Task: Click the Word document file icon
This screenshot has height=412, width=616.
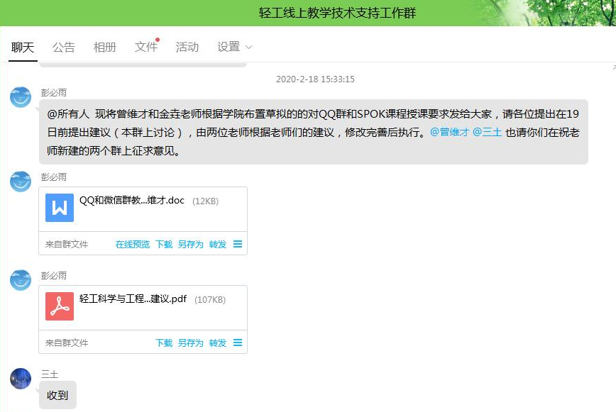Action: (x=60, y=208)
